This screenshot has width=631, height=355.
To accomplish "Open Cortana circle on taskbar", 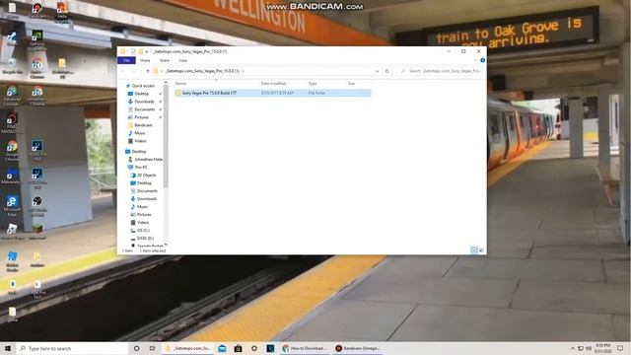I will 136,348.
